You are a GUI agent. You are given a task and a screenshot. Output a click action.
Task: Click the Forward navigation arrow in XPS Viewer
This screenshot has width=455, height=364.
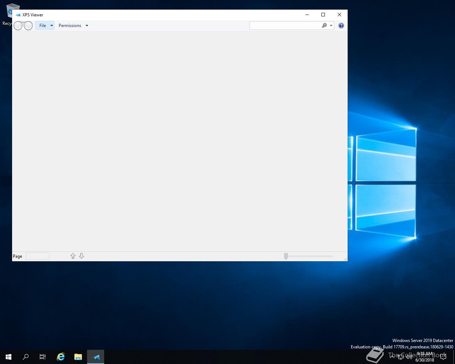click(28, 26)
